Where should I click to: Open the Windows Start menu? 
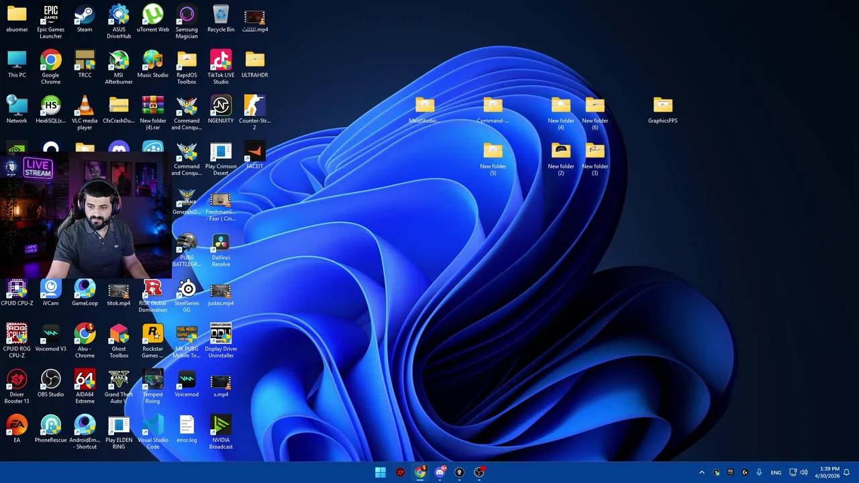(x=381, y=472)
